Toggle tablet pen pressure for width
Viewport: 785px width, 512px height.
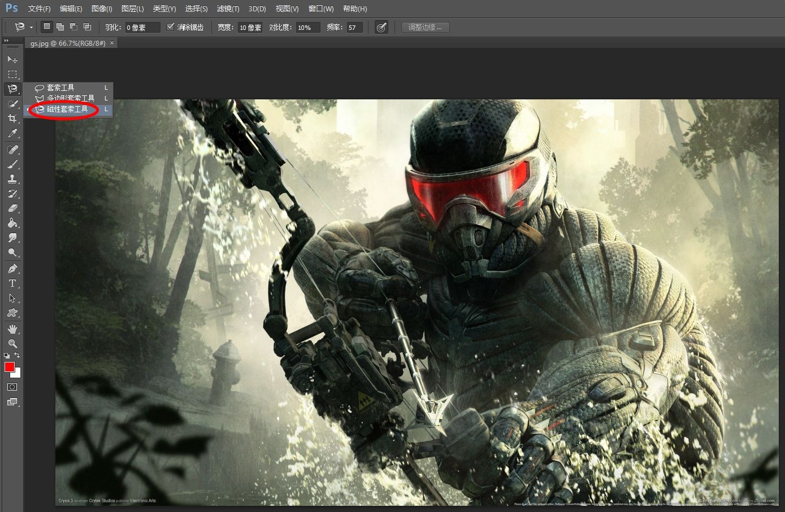[x=381, y=27]
